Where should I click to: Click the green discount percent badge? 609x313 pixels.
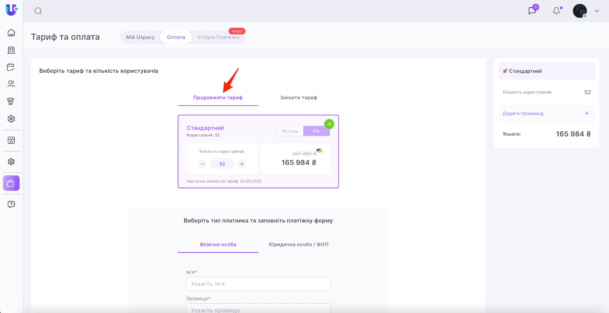(x=329, y=124)
